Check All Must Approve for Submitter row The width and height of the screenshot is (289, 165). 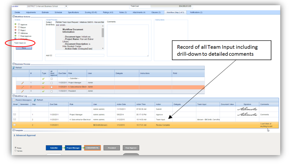tap(52, 79)
